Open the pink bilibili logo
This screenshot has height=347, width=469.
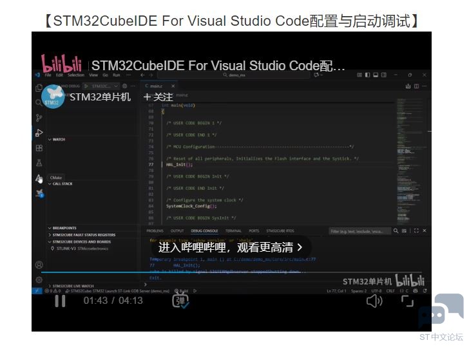(x=62, y=64)
